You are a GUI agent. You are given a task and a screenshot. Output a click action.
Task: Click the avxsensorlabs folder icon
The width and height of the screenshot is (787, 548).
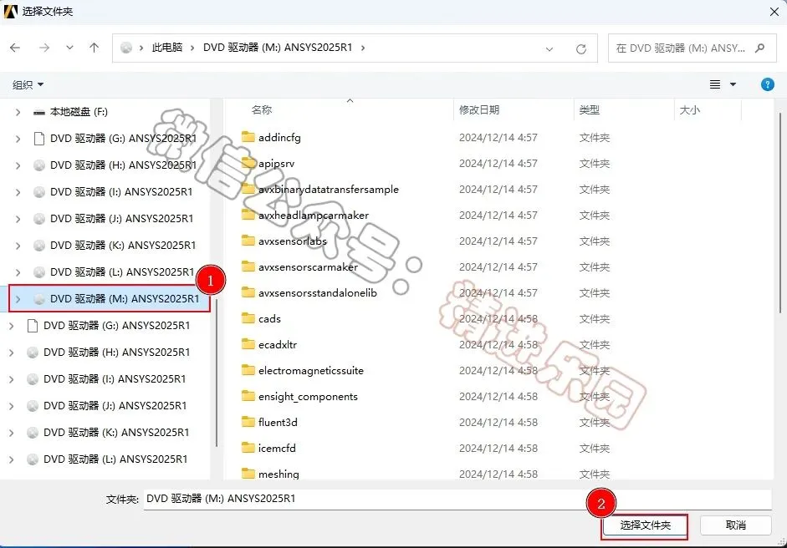(248, 241)
